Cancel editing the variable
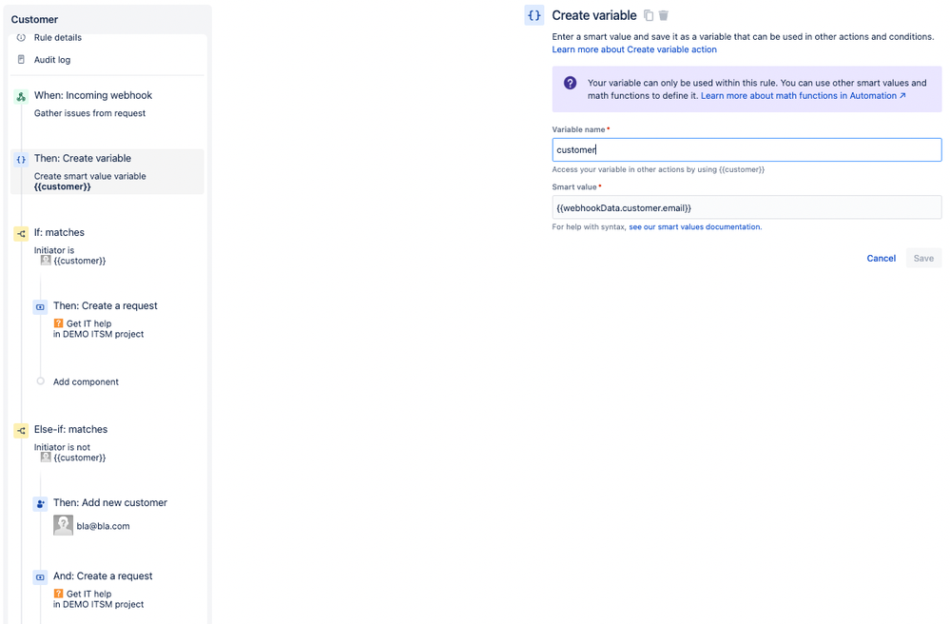This screenshot has height=624, width=950. tap(881, 258)
